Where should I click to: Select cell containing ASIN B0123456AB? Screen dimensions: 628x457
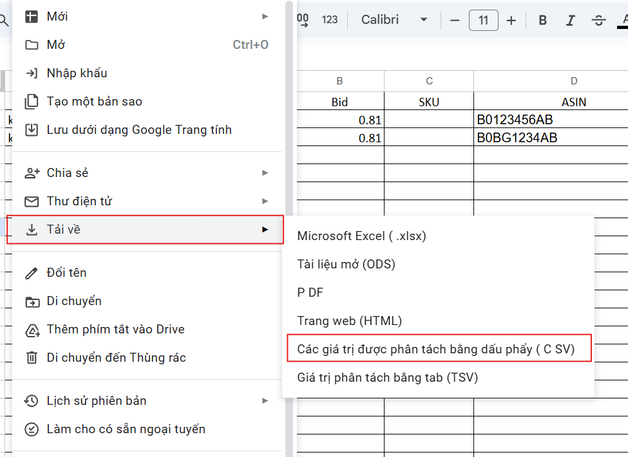pyautogui.click(x=551, y=120)
